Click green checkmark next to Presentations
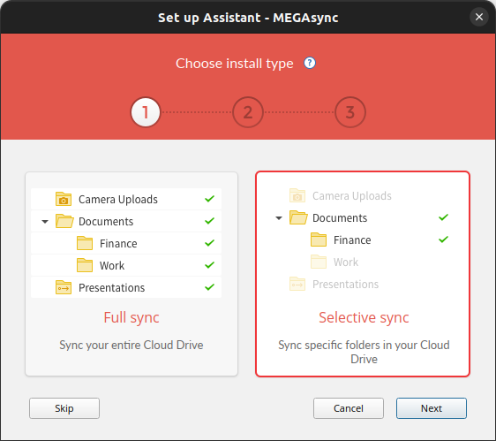The height and width of the screenshot is (441, 496). (x=209, y=287)
